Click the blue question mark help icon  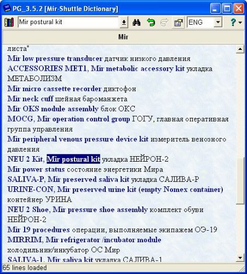click(x=233, y=22)
